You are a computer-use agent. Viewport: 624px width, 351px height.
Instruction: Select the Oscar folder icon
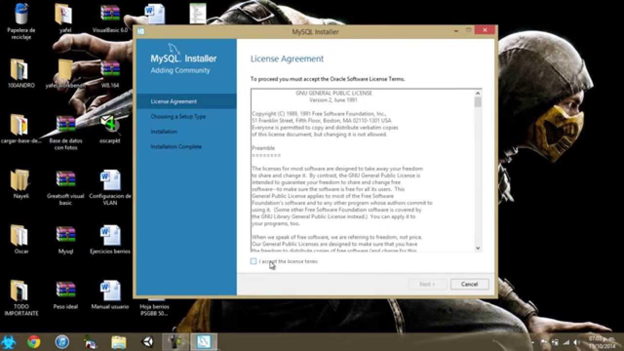(x=20, y=240)
